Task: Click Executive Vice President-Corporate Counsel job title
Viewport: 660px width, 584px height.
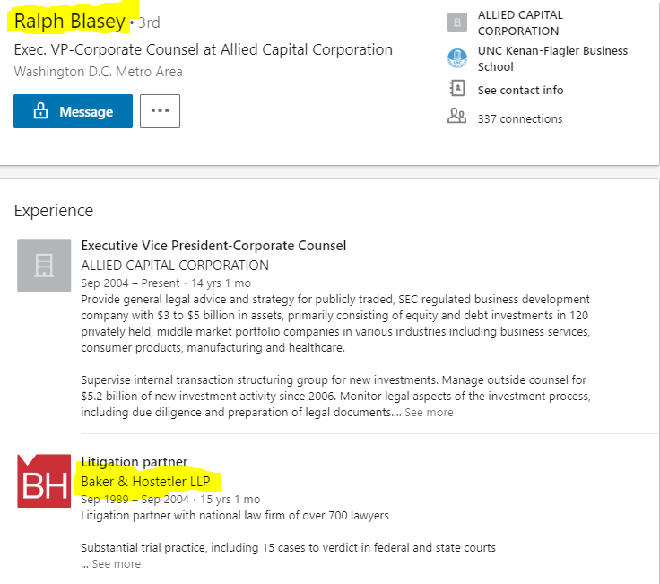Action: [x=213, y=246]
